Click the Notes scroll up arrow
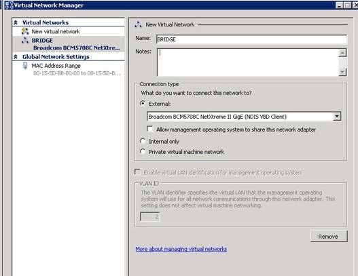 [342, 53]
